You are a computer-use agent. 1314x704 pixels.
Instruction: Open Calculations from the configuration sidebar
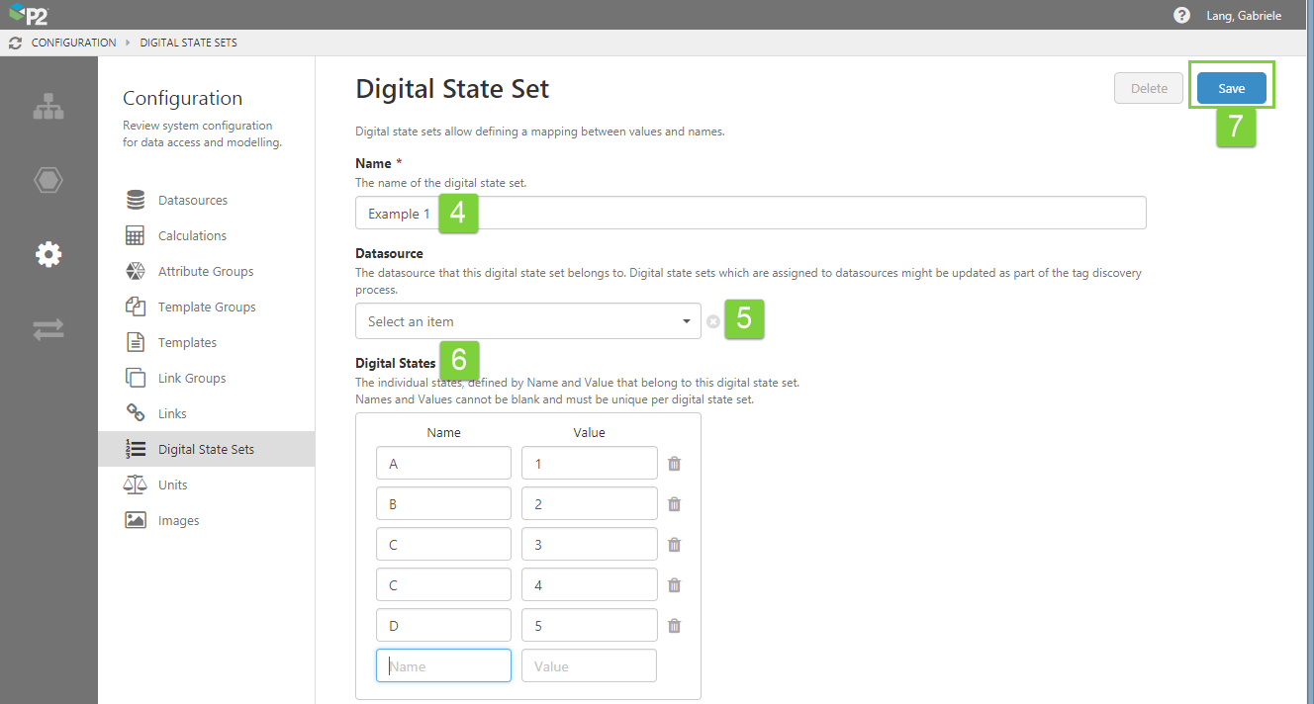[x=192, y=236]
